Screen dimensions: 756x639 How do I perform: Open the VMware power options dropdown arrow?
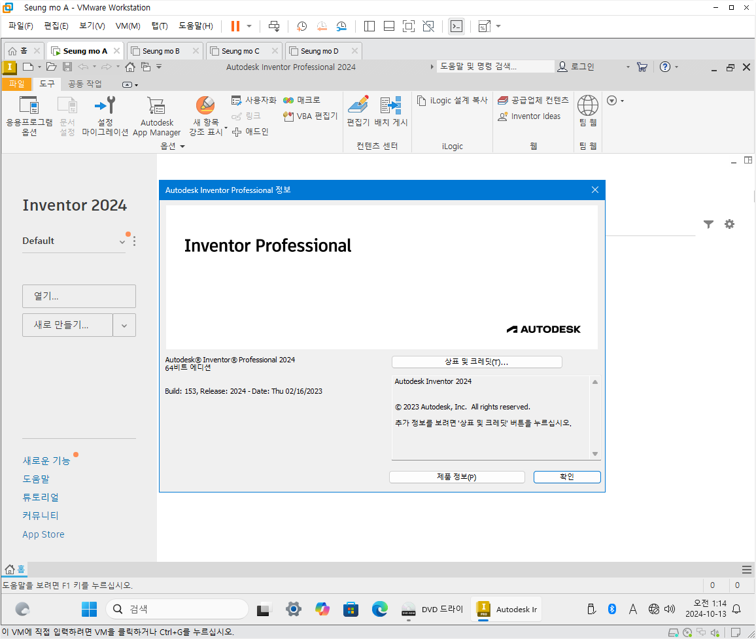[249, 27]
